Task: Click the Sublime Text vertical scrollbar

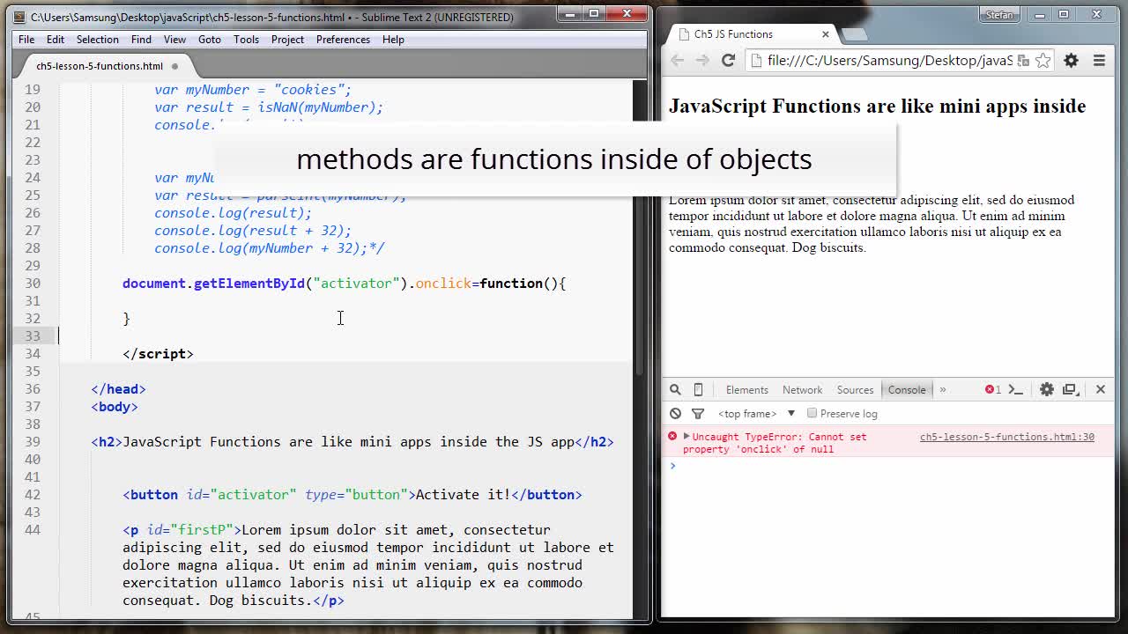Action: point(640,229)
